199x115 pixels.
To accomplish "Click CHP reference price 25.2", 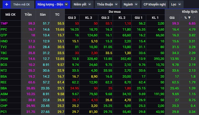I will (61, 106).
